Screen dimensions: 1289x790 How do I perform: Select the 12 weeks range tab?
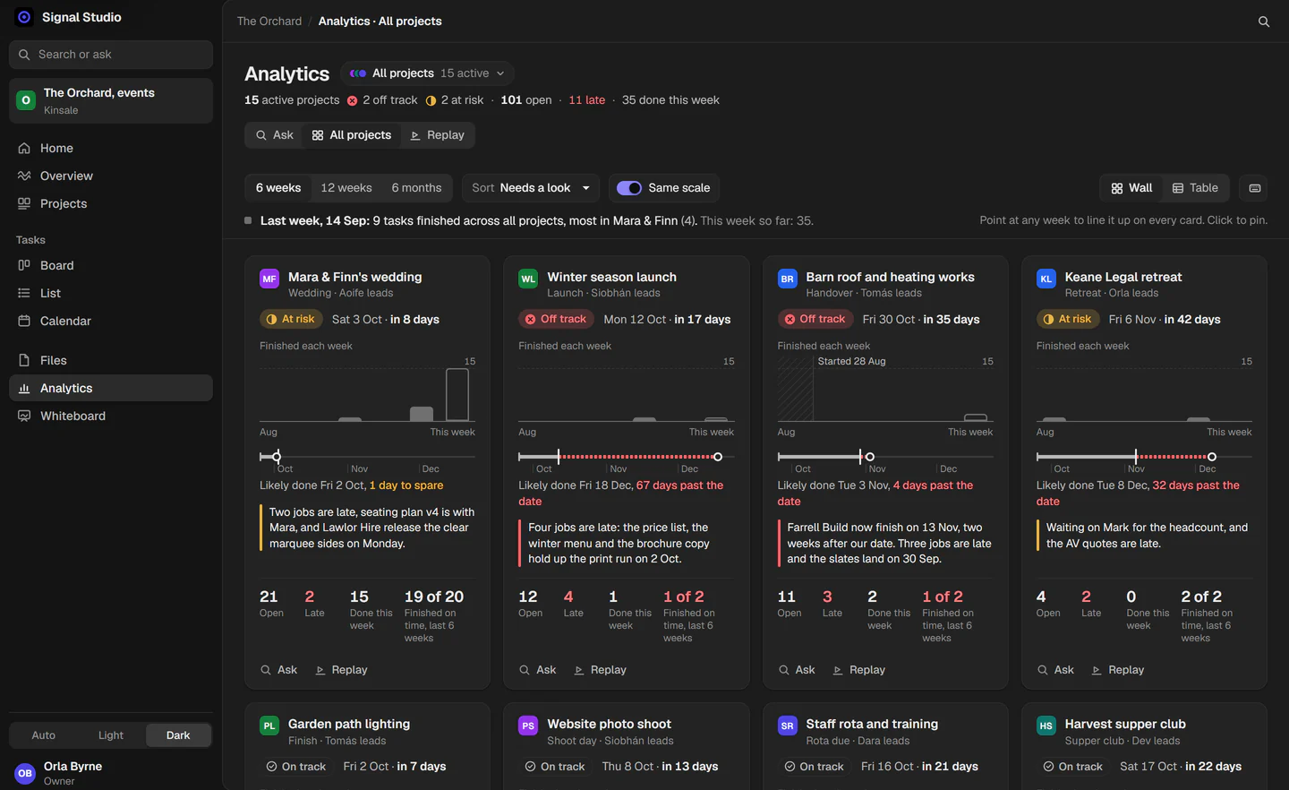[x=346, y=188]
